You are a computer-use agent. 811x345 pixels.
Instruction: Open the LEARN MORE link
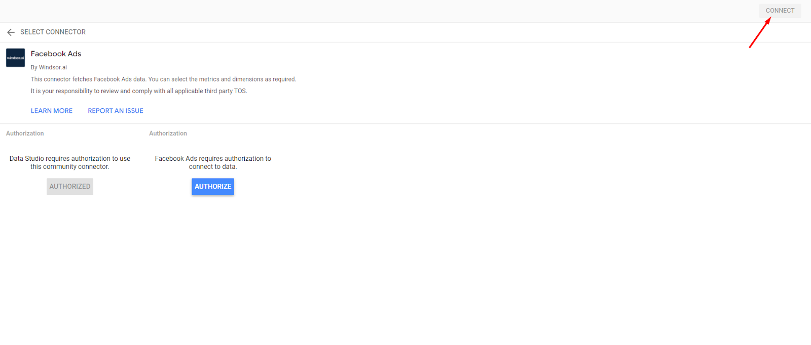click(52, 111)
